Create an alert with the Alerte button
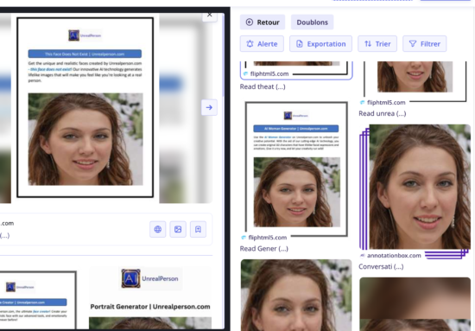The width and height of the screenshot is (475, 331). point(262,44)
